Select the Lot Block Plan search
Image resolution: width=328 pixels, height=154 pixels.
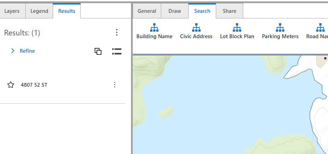[x=237, y=31]
